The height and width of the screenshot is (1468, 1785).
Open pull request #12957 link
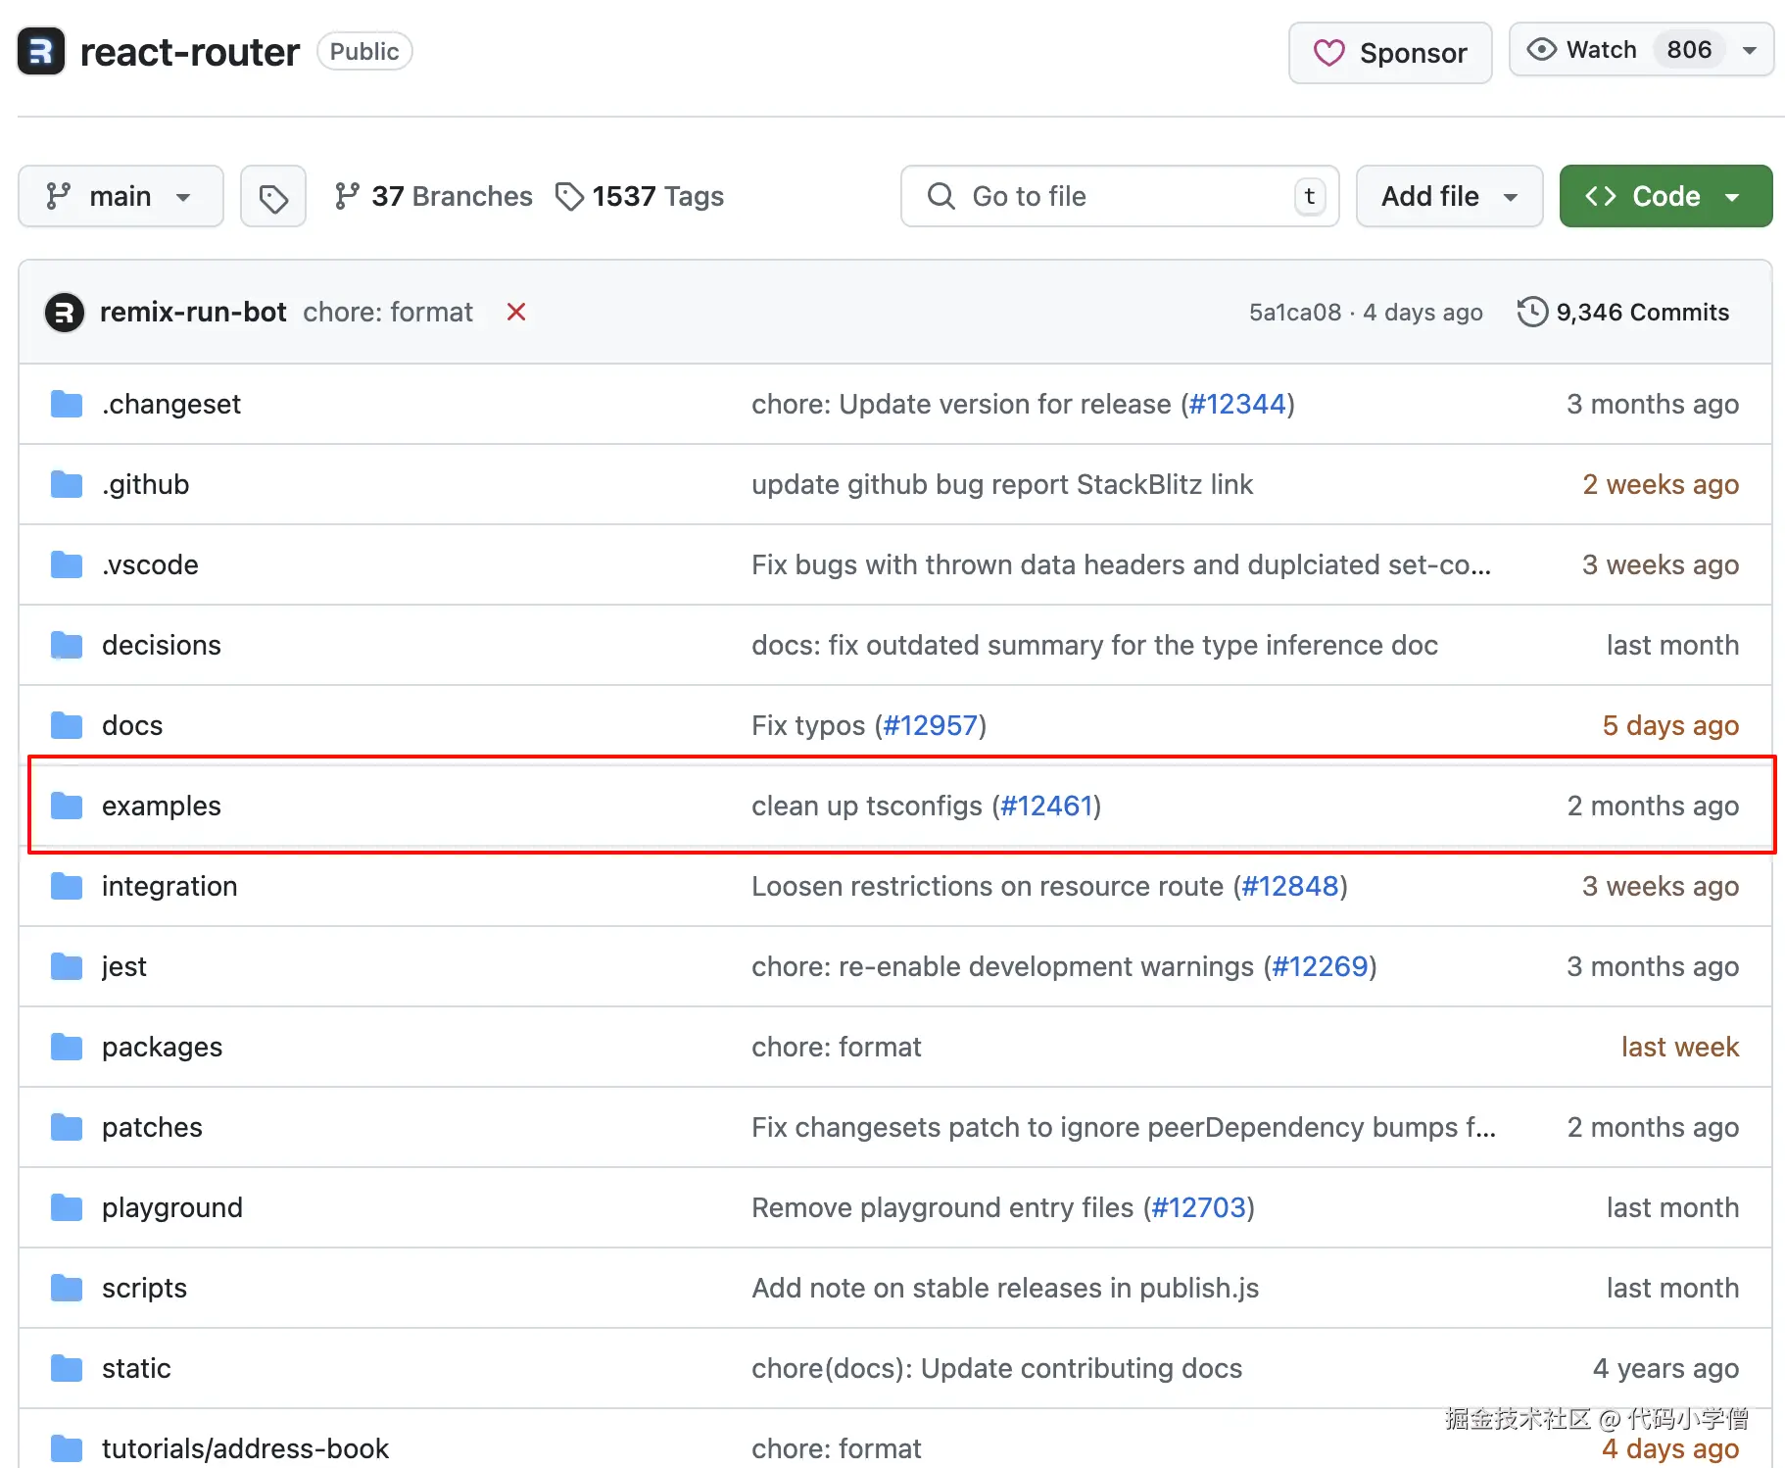pyautogui.click(x=930, y=725)
